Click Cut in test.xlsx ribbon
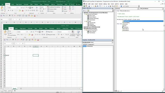This screenshot has height=93, width=165. coord(9,31)
